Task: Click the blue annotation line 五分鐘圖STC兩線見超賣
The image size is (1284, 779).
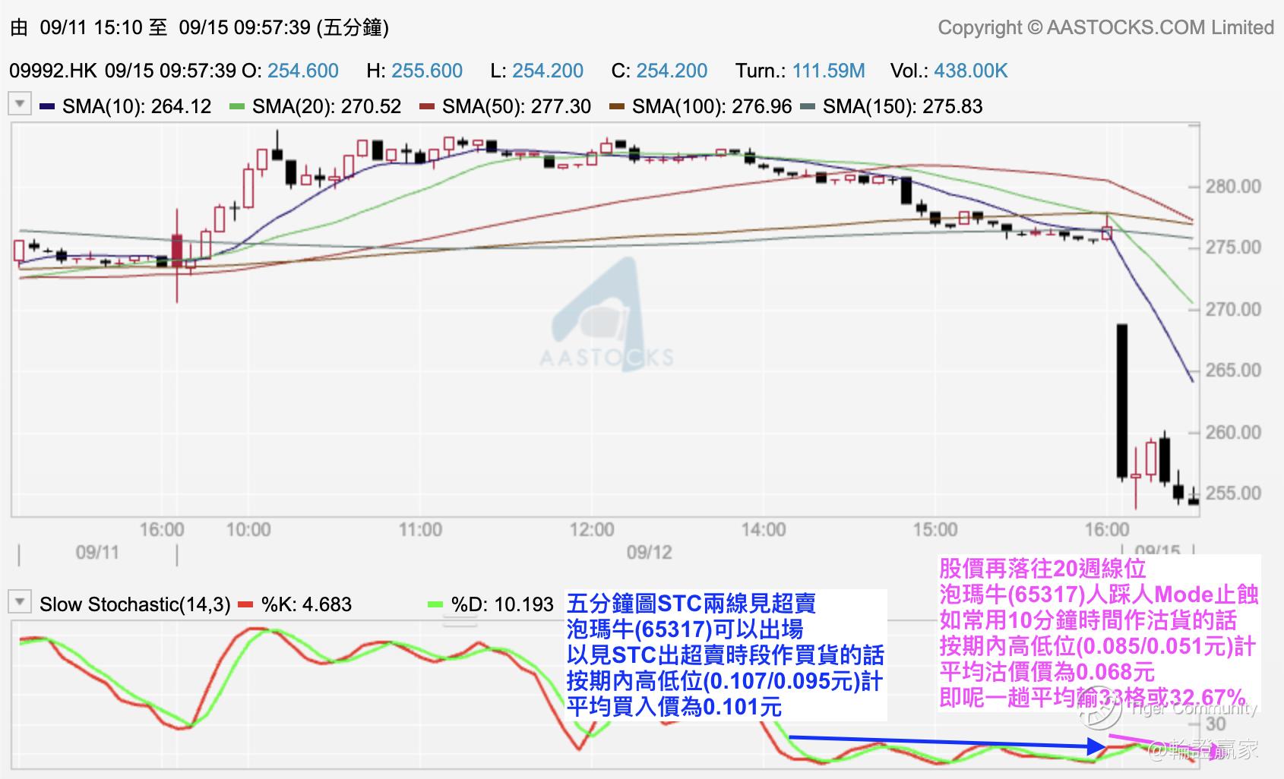Action: click(691, 604)
